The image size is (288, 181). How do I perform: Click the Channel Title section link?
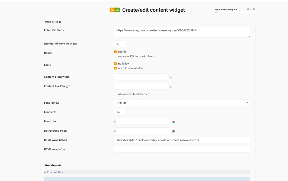coord(55,172)
